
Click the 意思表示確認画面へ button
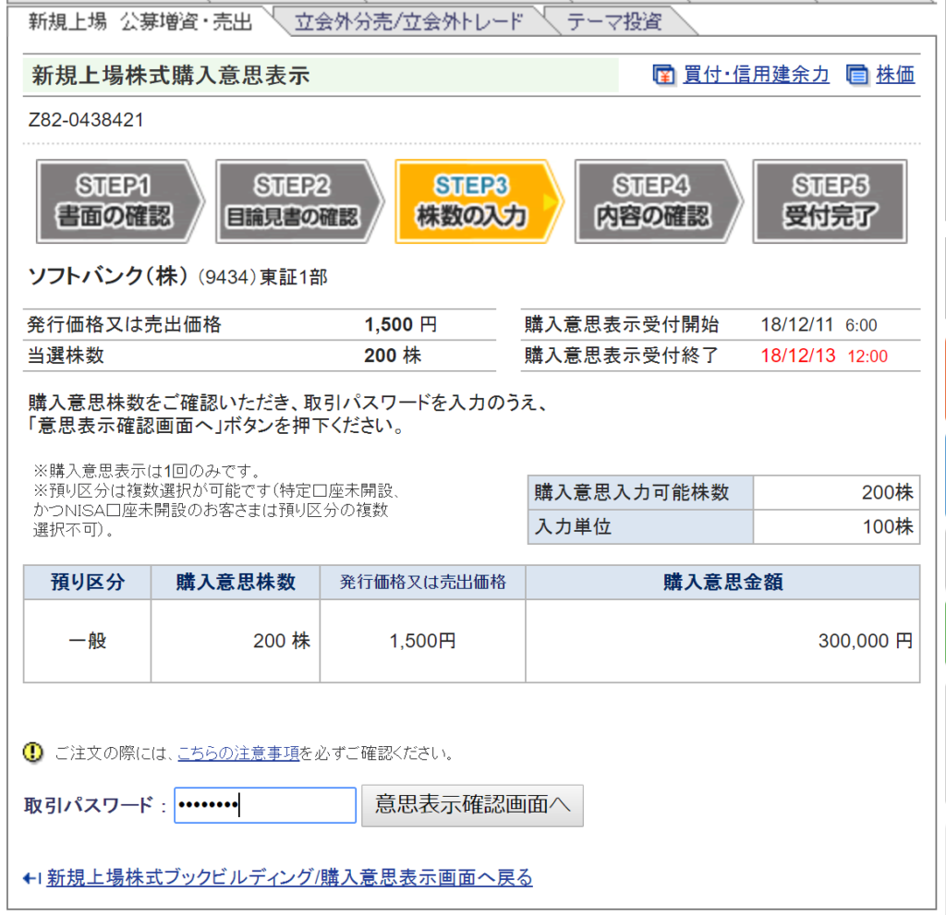[x=472, y=805]
